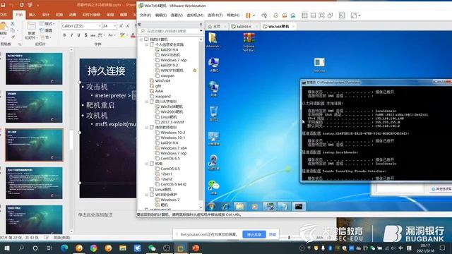Screen dimensions: 452x254
Task: Click the PowerPoint Save icon in quick access
Action: click(x=3, y=5)
